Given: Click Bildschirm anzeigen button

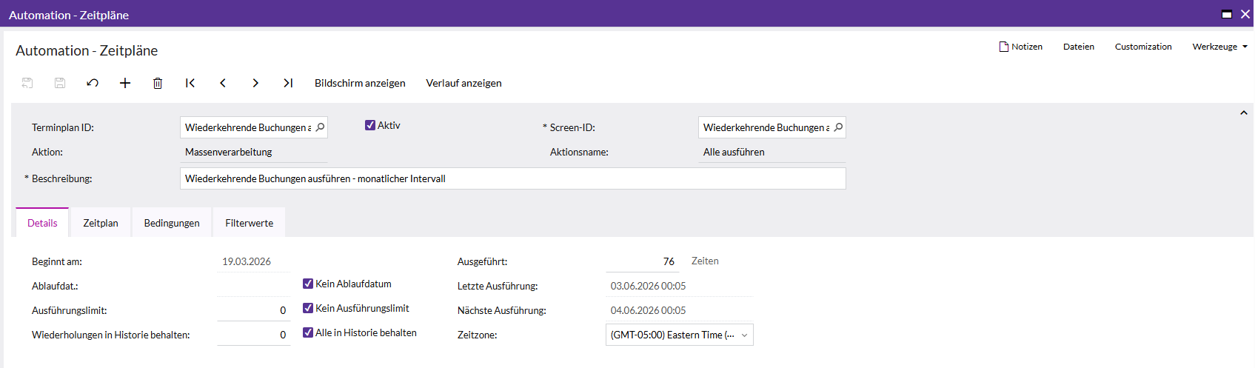Looking at the screenshot, I should click(x=360, y=83).
